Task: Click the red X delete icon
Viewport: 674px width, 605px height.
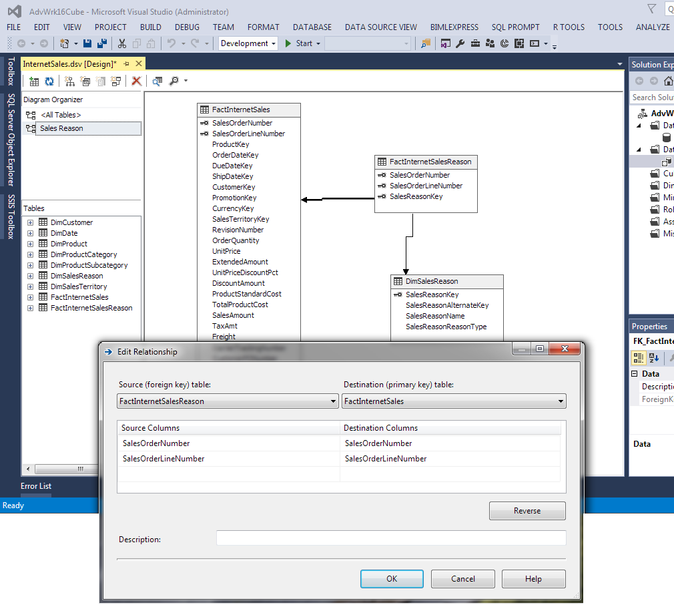Action: pyautogui.click(x=136, y=81)
